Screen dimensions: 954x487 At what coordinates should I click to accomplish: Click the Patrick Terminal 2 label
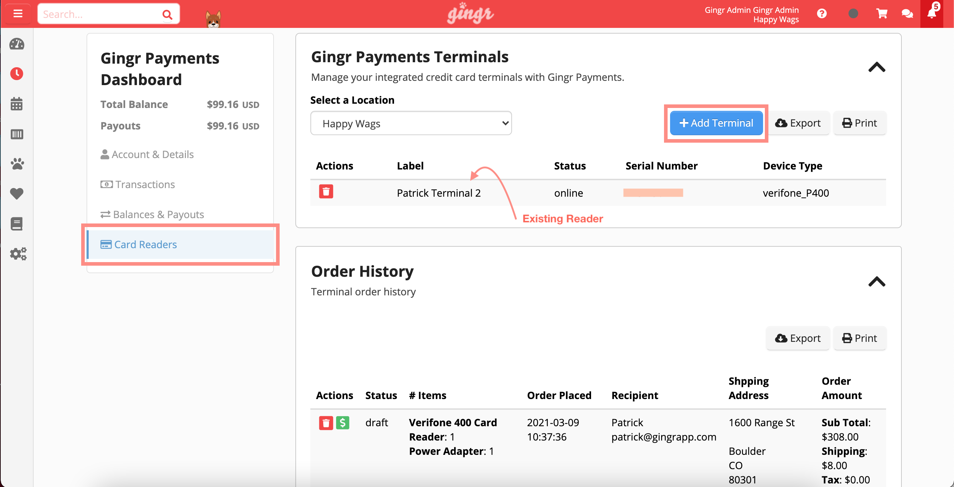tap(438, 193)
